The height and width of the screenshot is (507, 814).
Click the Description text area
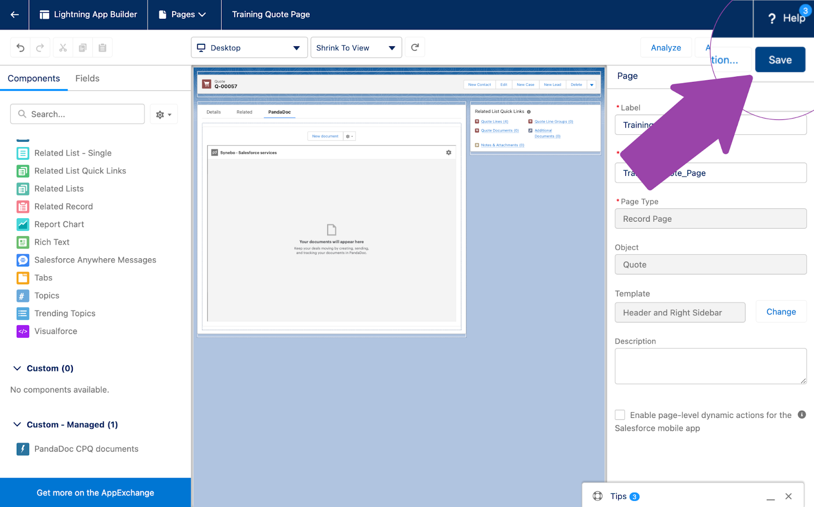711,366
